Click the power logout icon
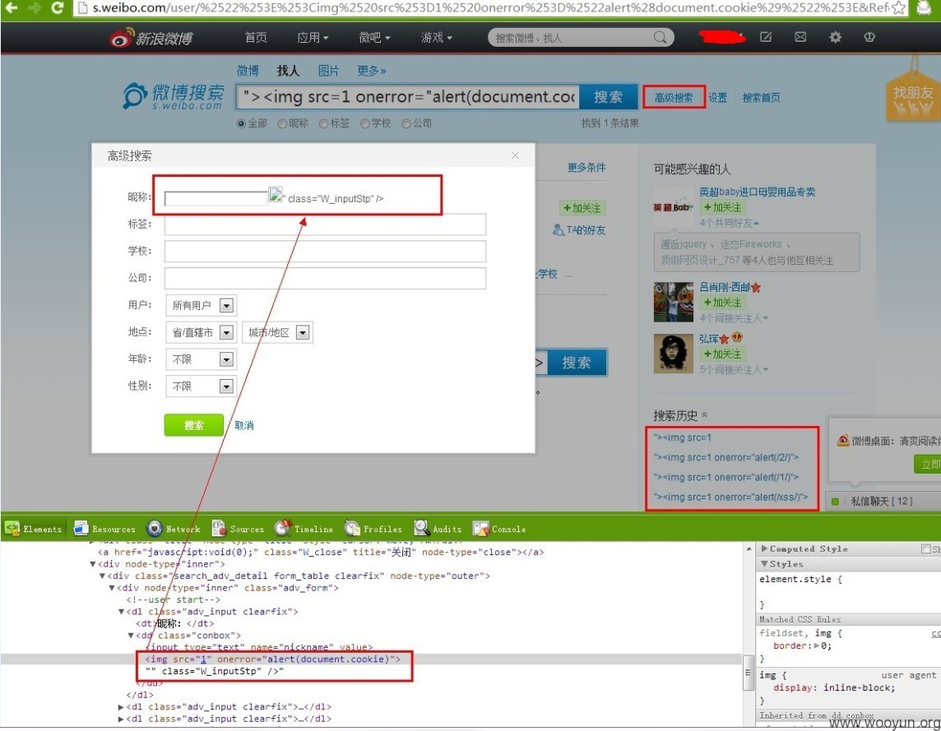Viewport: 941px width, 731px height. [x=869, y=37]
